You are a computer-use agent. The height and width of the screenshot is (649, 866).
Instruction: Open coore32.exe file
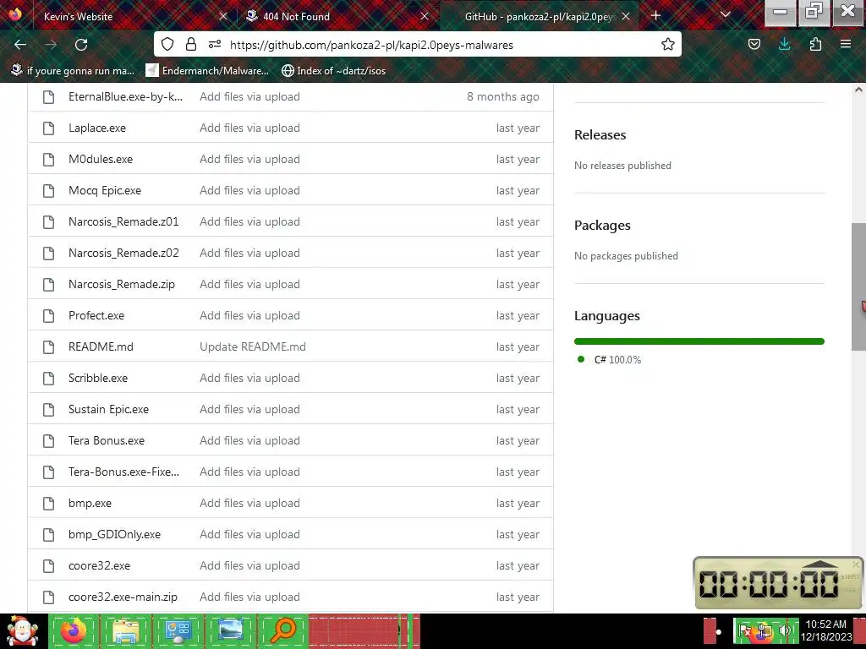pos(100,565)
